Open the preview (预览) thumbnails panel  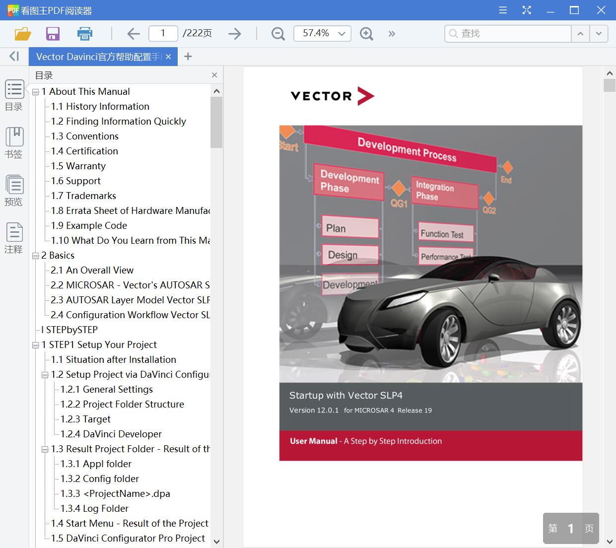tap(14, 191)
